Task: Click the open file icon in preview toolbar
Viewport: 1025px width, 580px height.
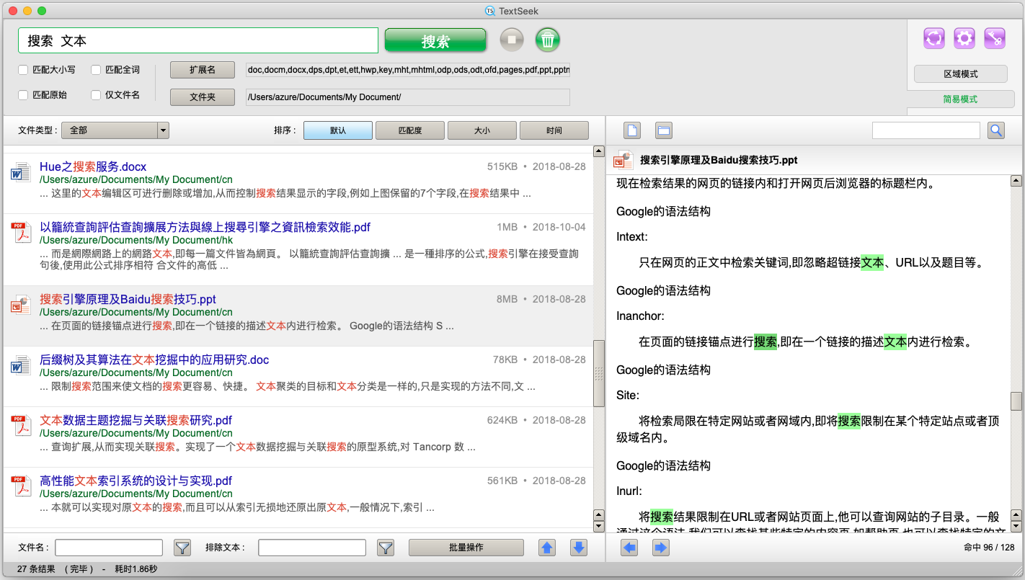Action: [632, 130]
